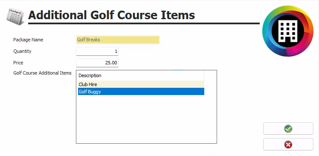Confirm with the green checkmark button
Screen dimensions: 319x156
point(288,129)
